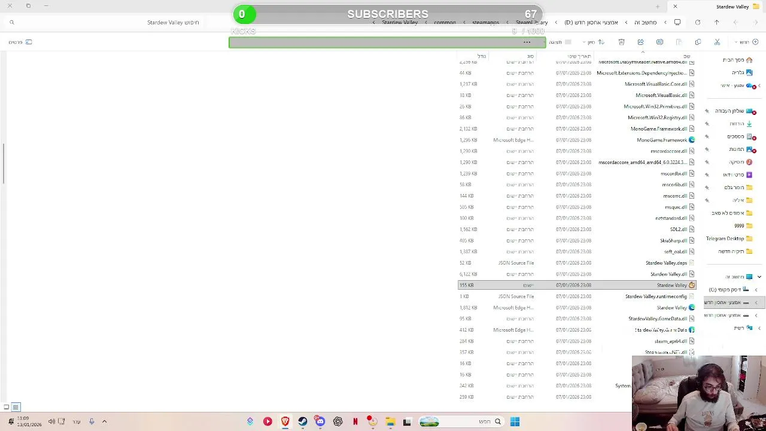Toggle the details pane button פרטים

(20, 42)
